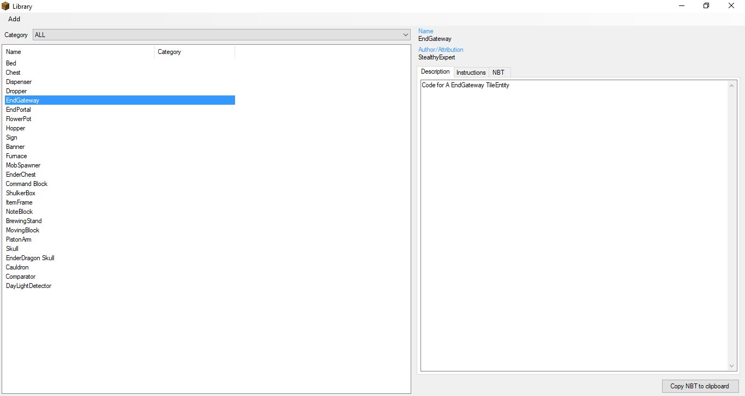Select the PistonArm entry
745x396 pixels.
point(19,239)
